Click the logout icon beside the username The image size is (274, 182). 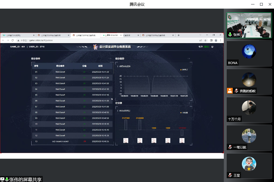tap(213, 47)
